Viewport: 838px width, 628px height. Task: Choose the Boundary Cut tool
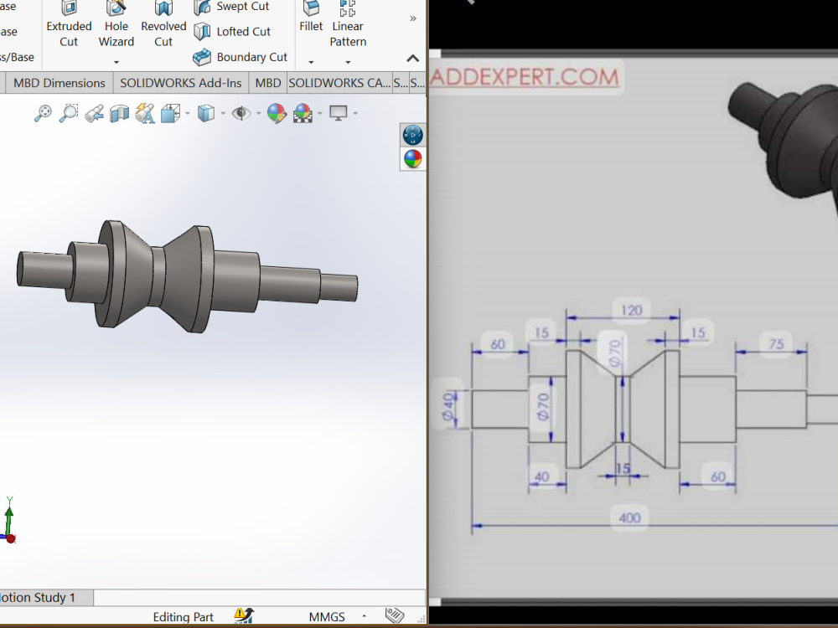click(240, 57)
